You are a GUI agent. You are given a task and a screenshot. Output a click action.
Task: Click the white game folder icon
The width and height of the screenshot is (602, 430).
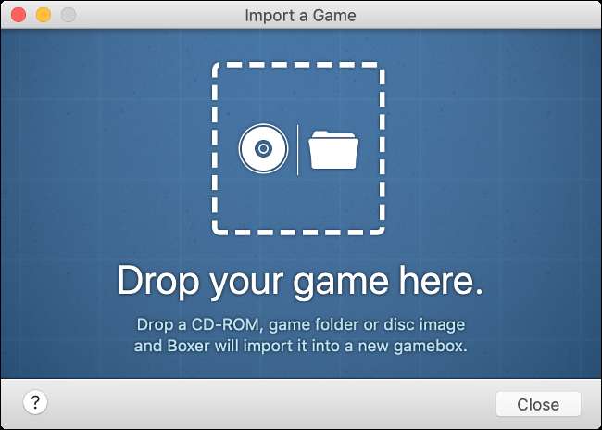pos(333,150)
